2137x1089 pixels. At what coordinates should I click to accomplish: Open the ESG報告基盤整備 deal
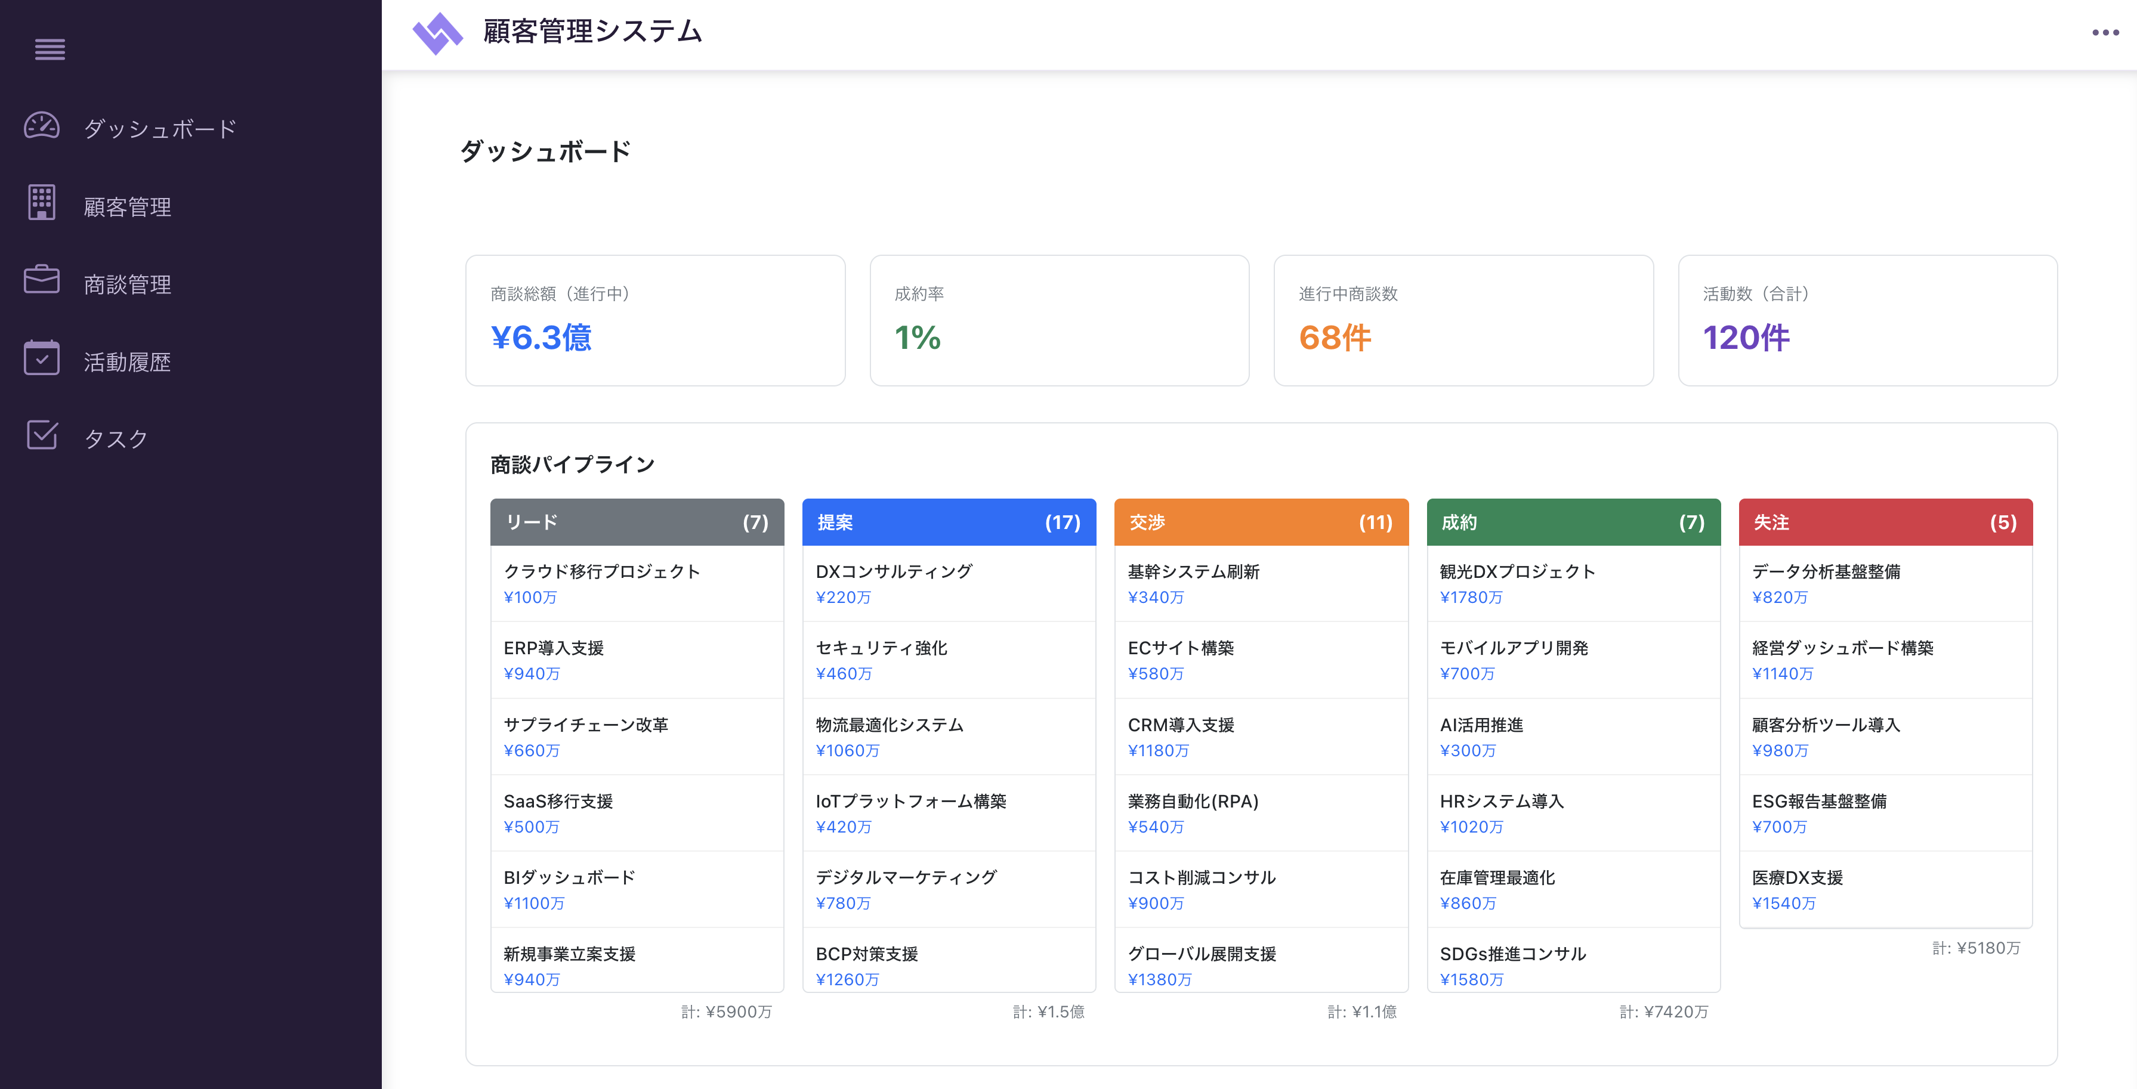coord(1886,813)
